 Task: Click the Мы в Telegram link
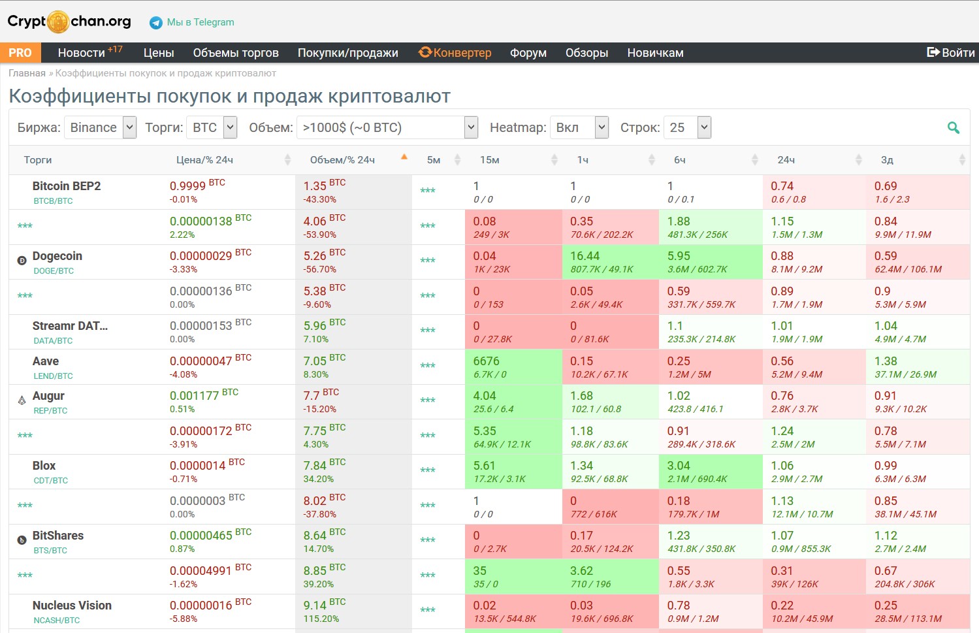click(x=201, y=22)
